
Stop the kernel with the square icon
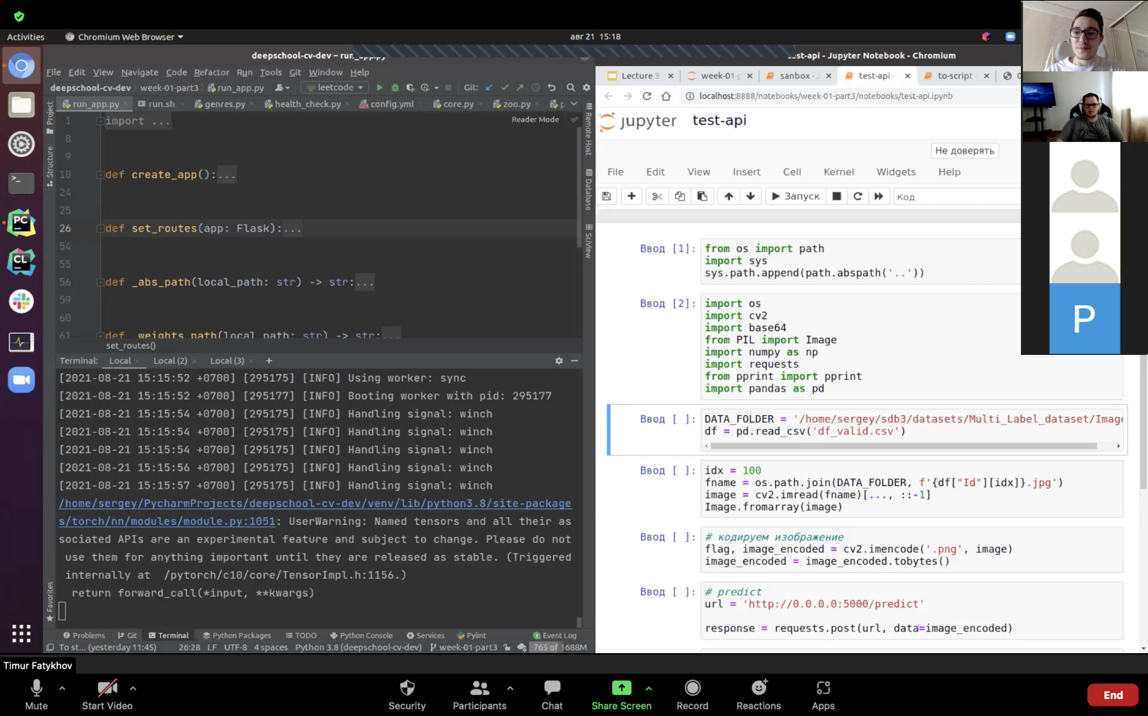click(x=836, y=196)
